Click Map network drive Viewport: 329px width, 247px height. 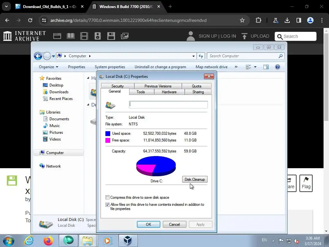pyautogui.click(x=211, y=67)
